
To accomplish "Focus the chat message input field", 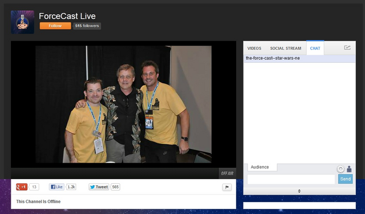I will [291, 179].
